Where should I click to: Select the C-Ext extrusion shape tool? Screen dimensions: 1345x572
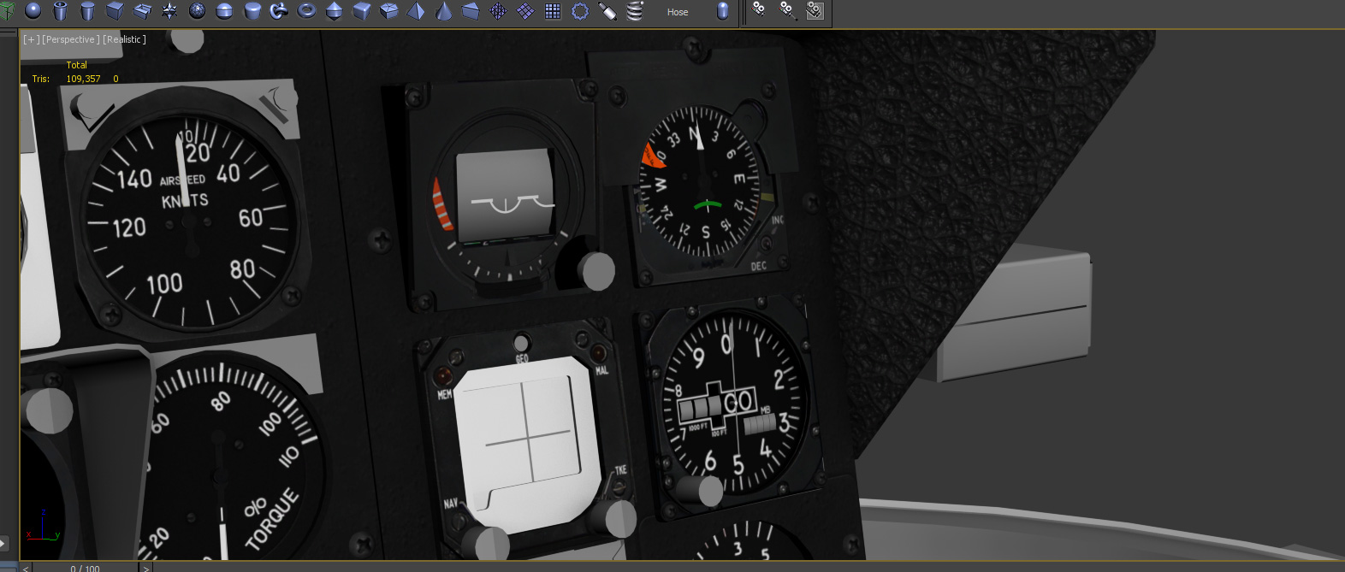142,11
